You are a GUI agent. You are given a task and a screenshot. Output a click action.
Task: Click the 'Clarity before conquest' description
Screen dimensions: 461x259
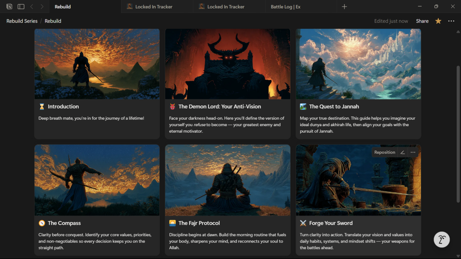tap(95, 241)
